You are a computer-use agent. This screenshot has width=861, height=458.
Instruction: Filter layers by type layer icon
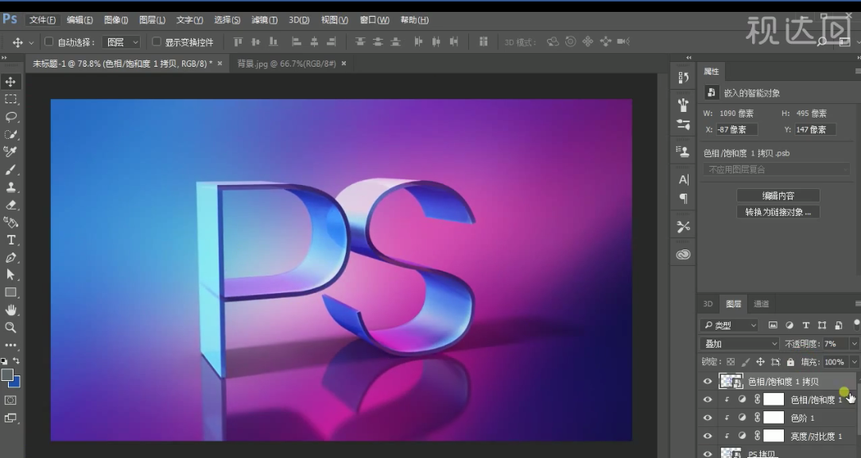pos(805,325)
